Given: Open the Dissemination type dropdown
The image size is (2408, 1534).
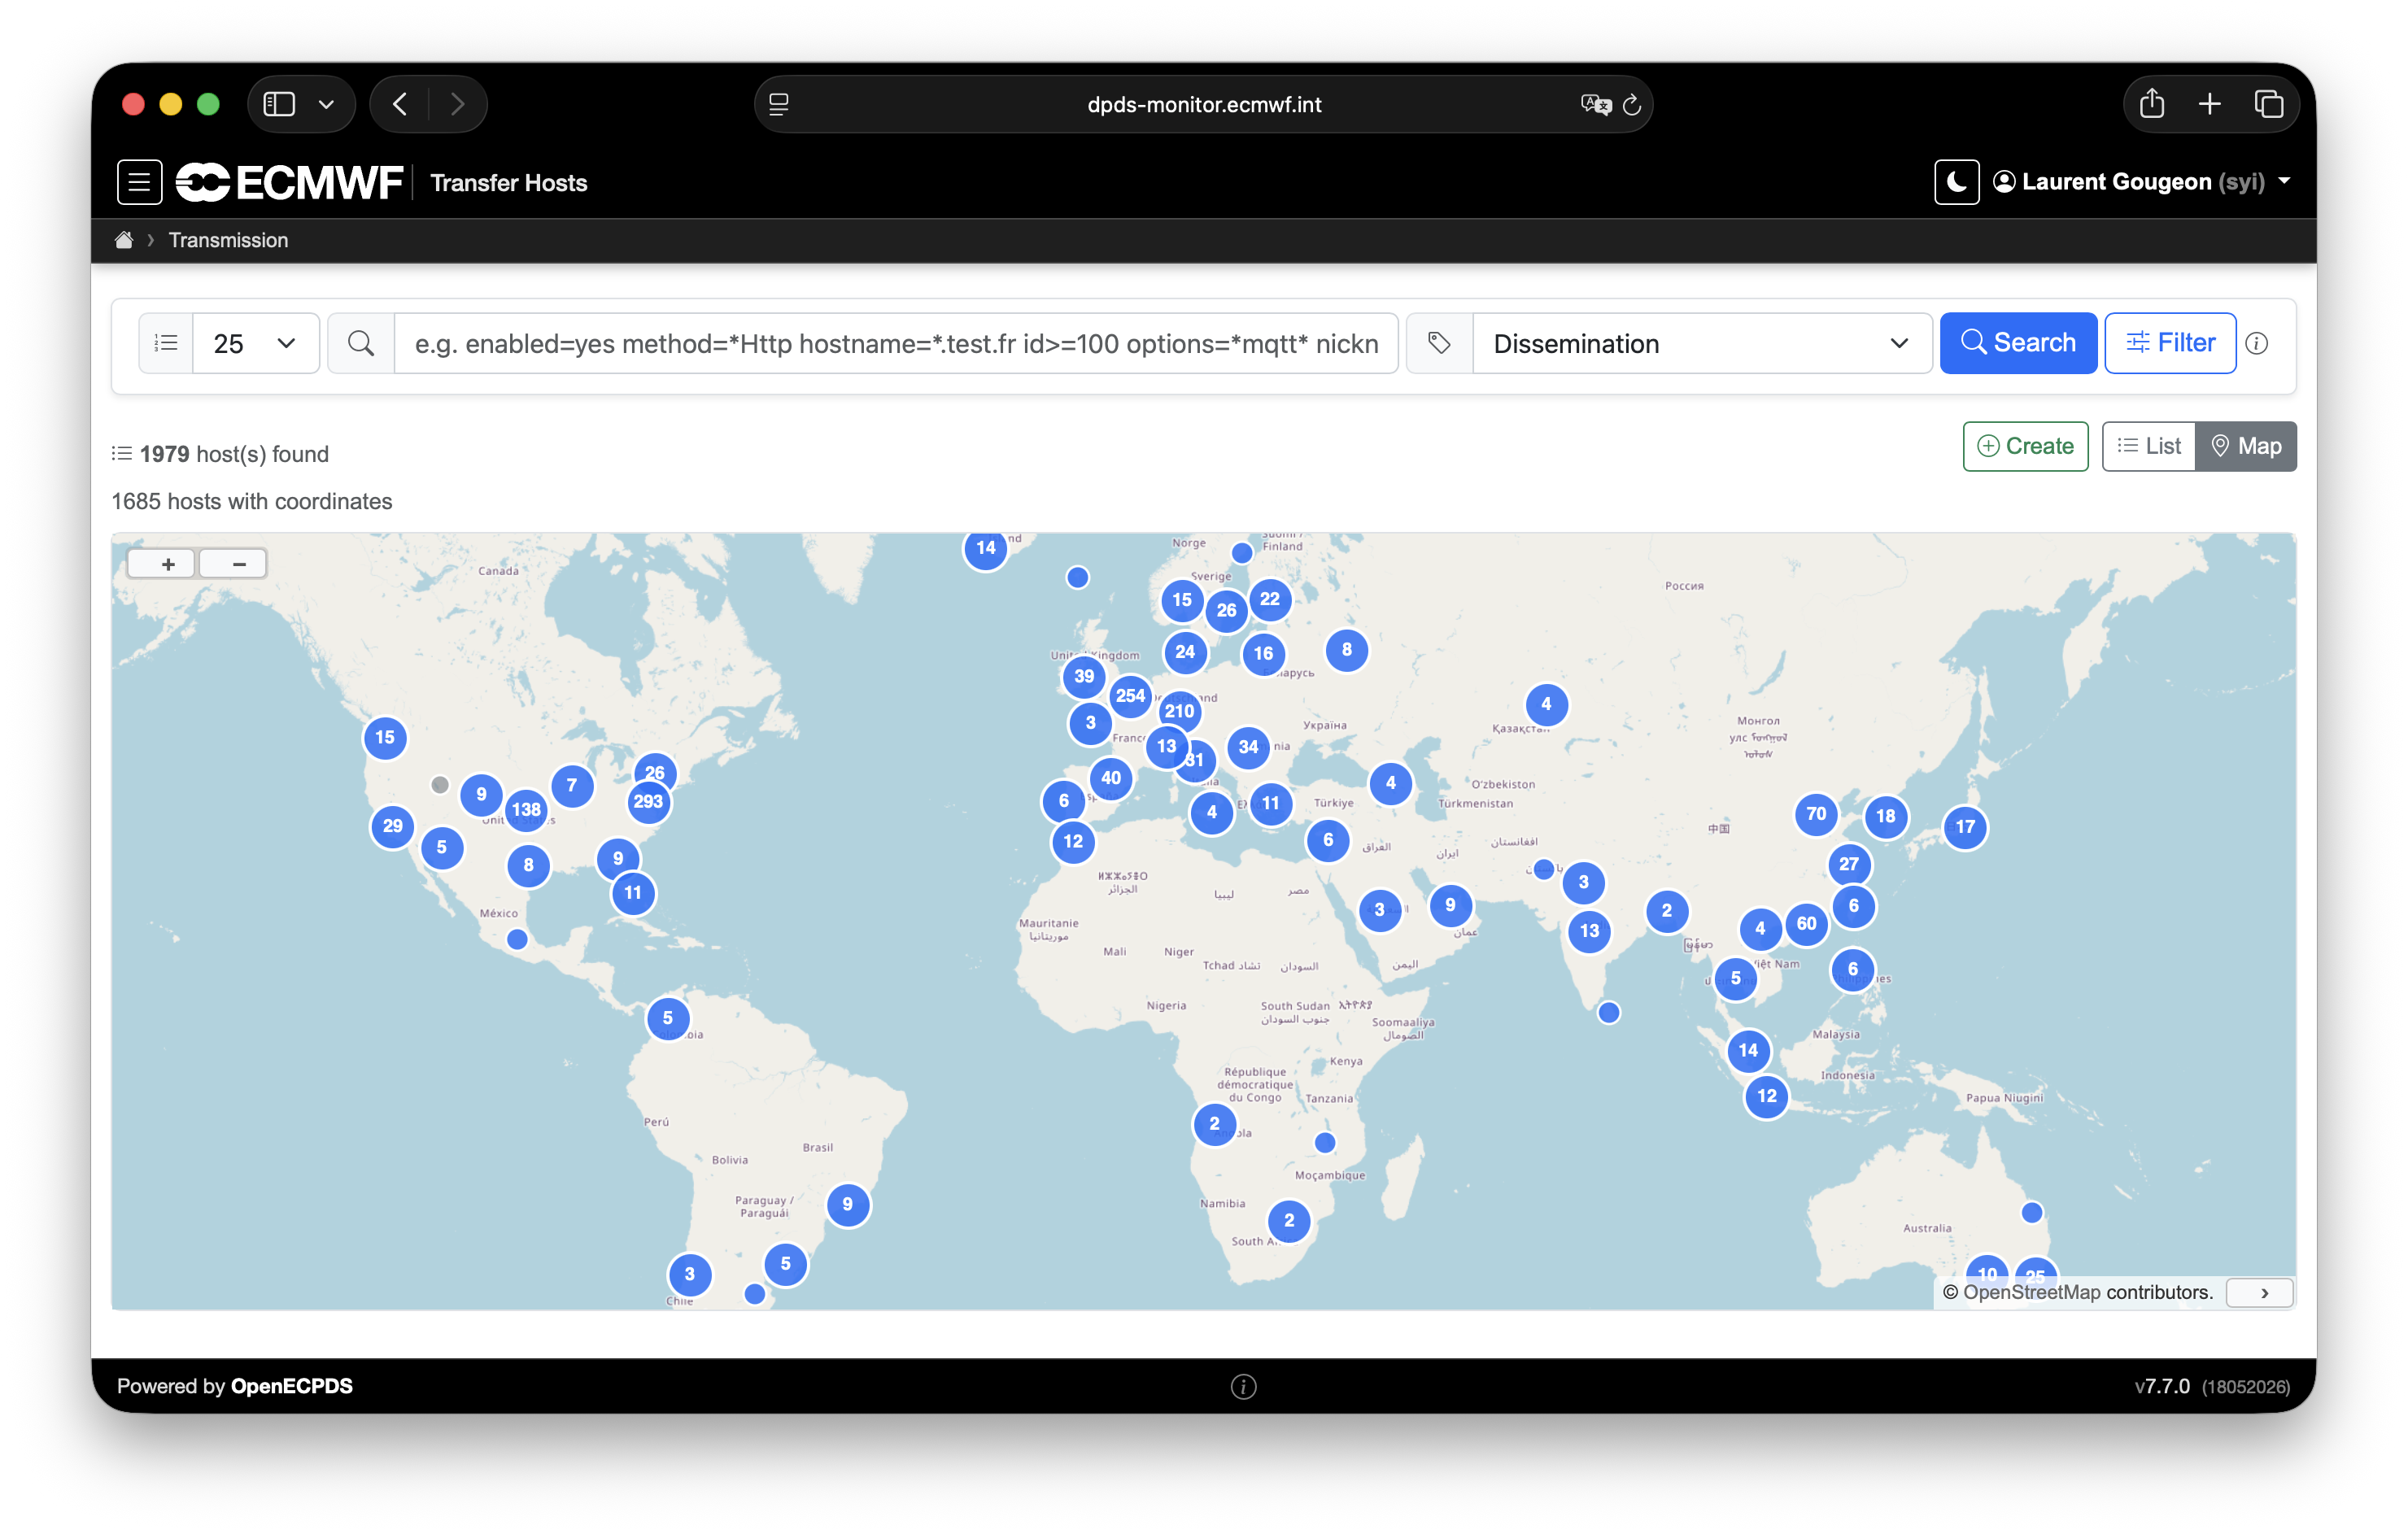Looking at the screenshot, I should [1701, 343].
